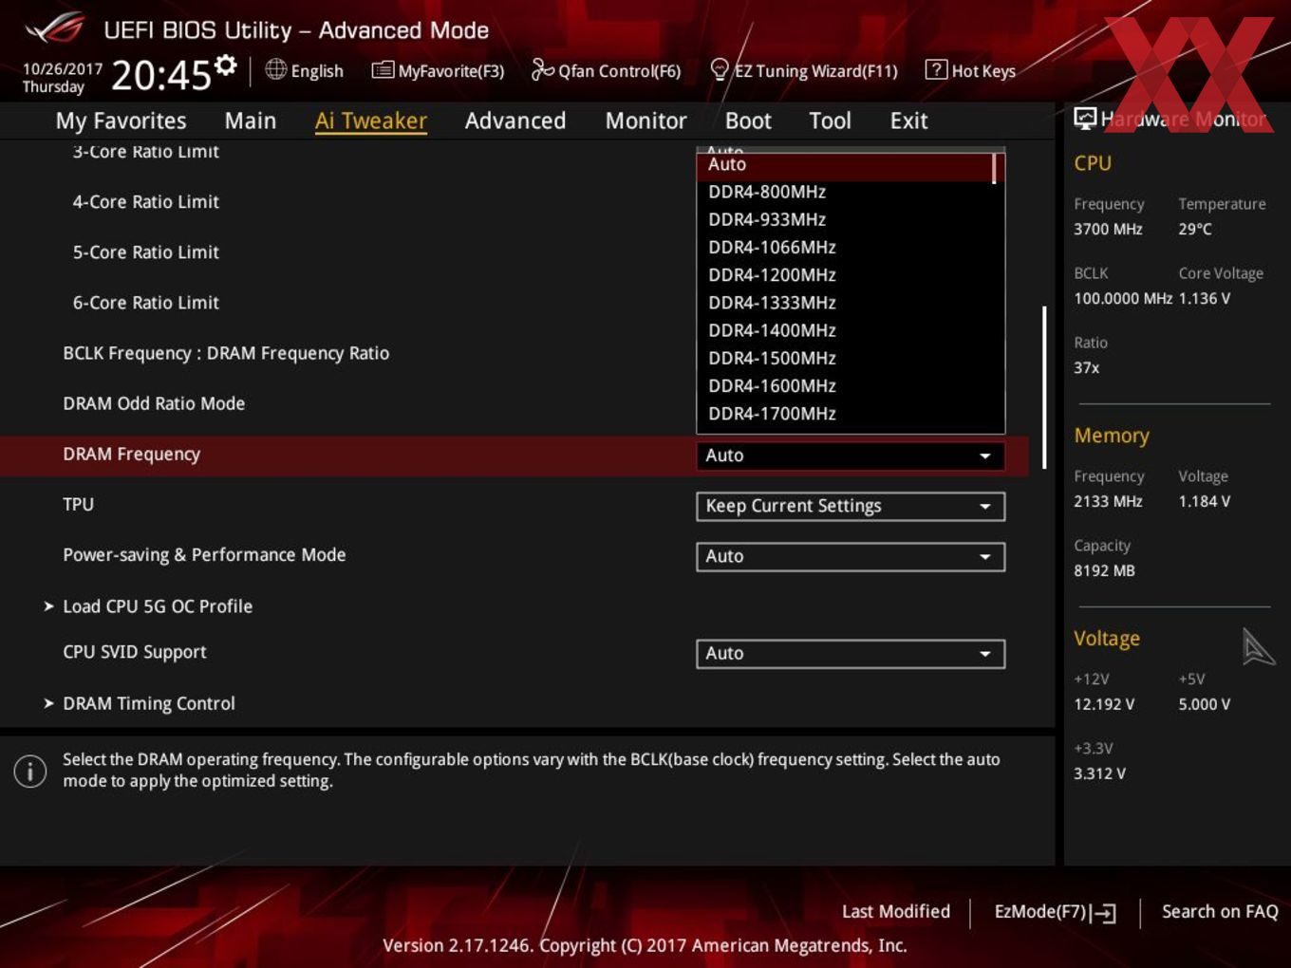Open date and time settings gear

225,65
